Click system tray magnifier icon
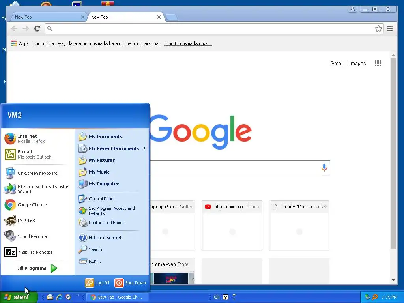This screenshot has width=404, height=303. click(375, 297)
